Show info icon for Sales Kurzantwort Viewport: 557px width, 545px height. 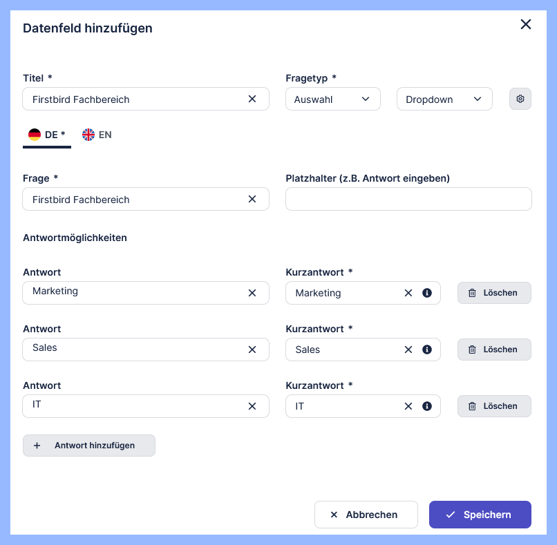(x=427, y=350)
